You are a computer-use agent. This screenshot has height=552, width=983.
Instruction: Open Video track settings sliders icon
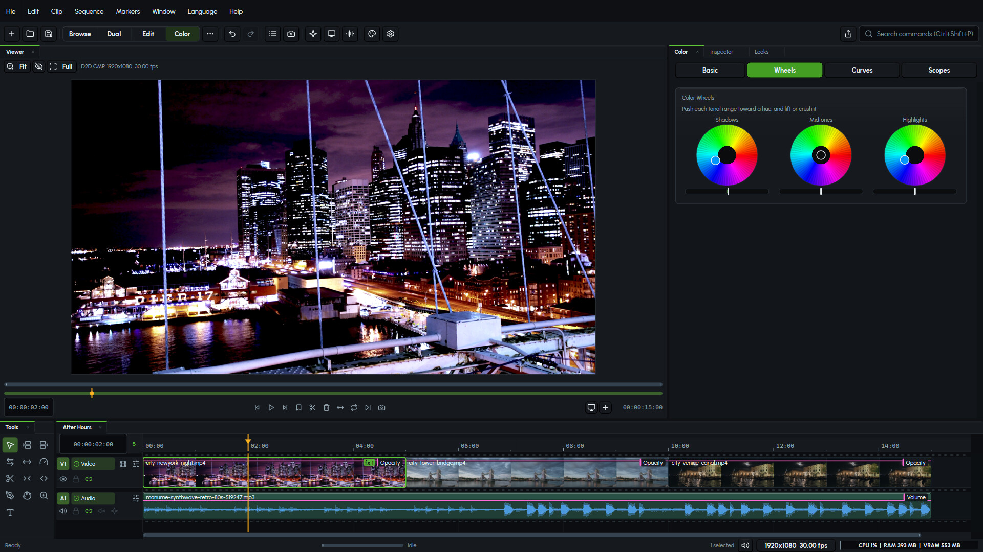136,464
